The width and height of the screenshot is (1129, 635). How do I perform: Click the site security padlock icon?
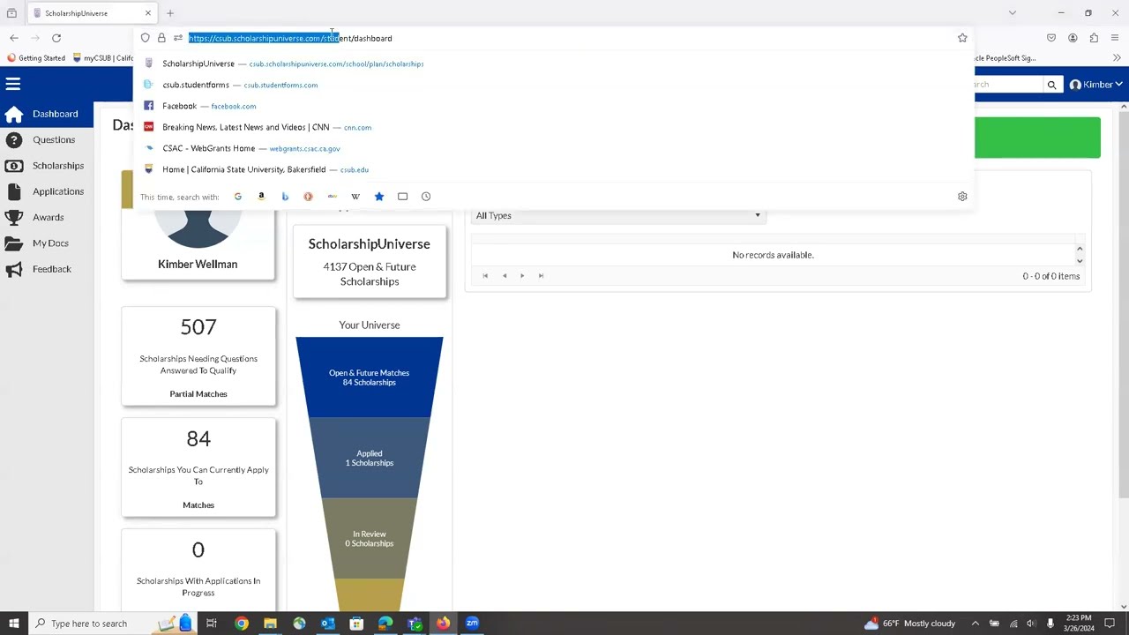click(161, 38)
